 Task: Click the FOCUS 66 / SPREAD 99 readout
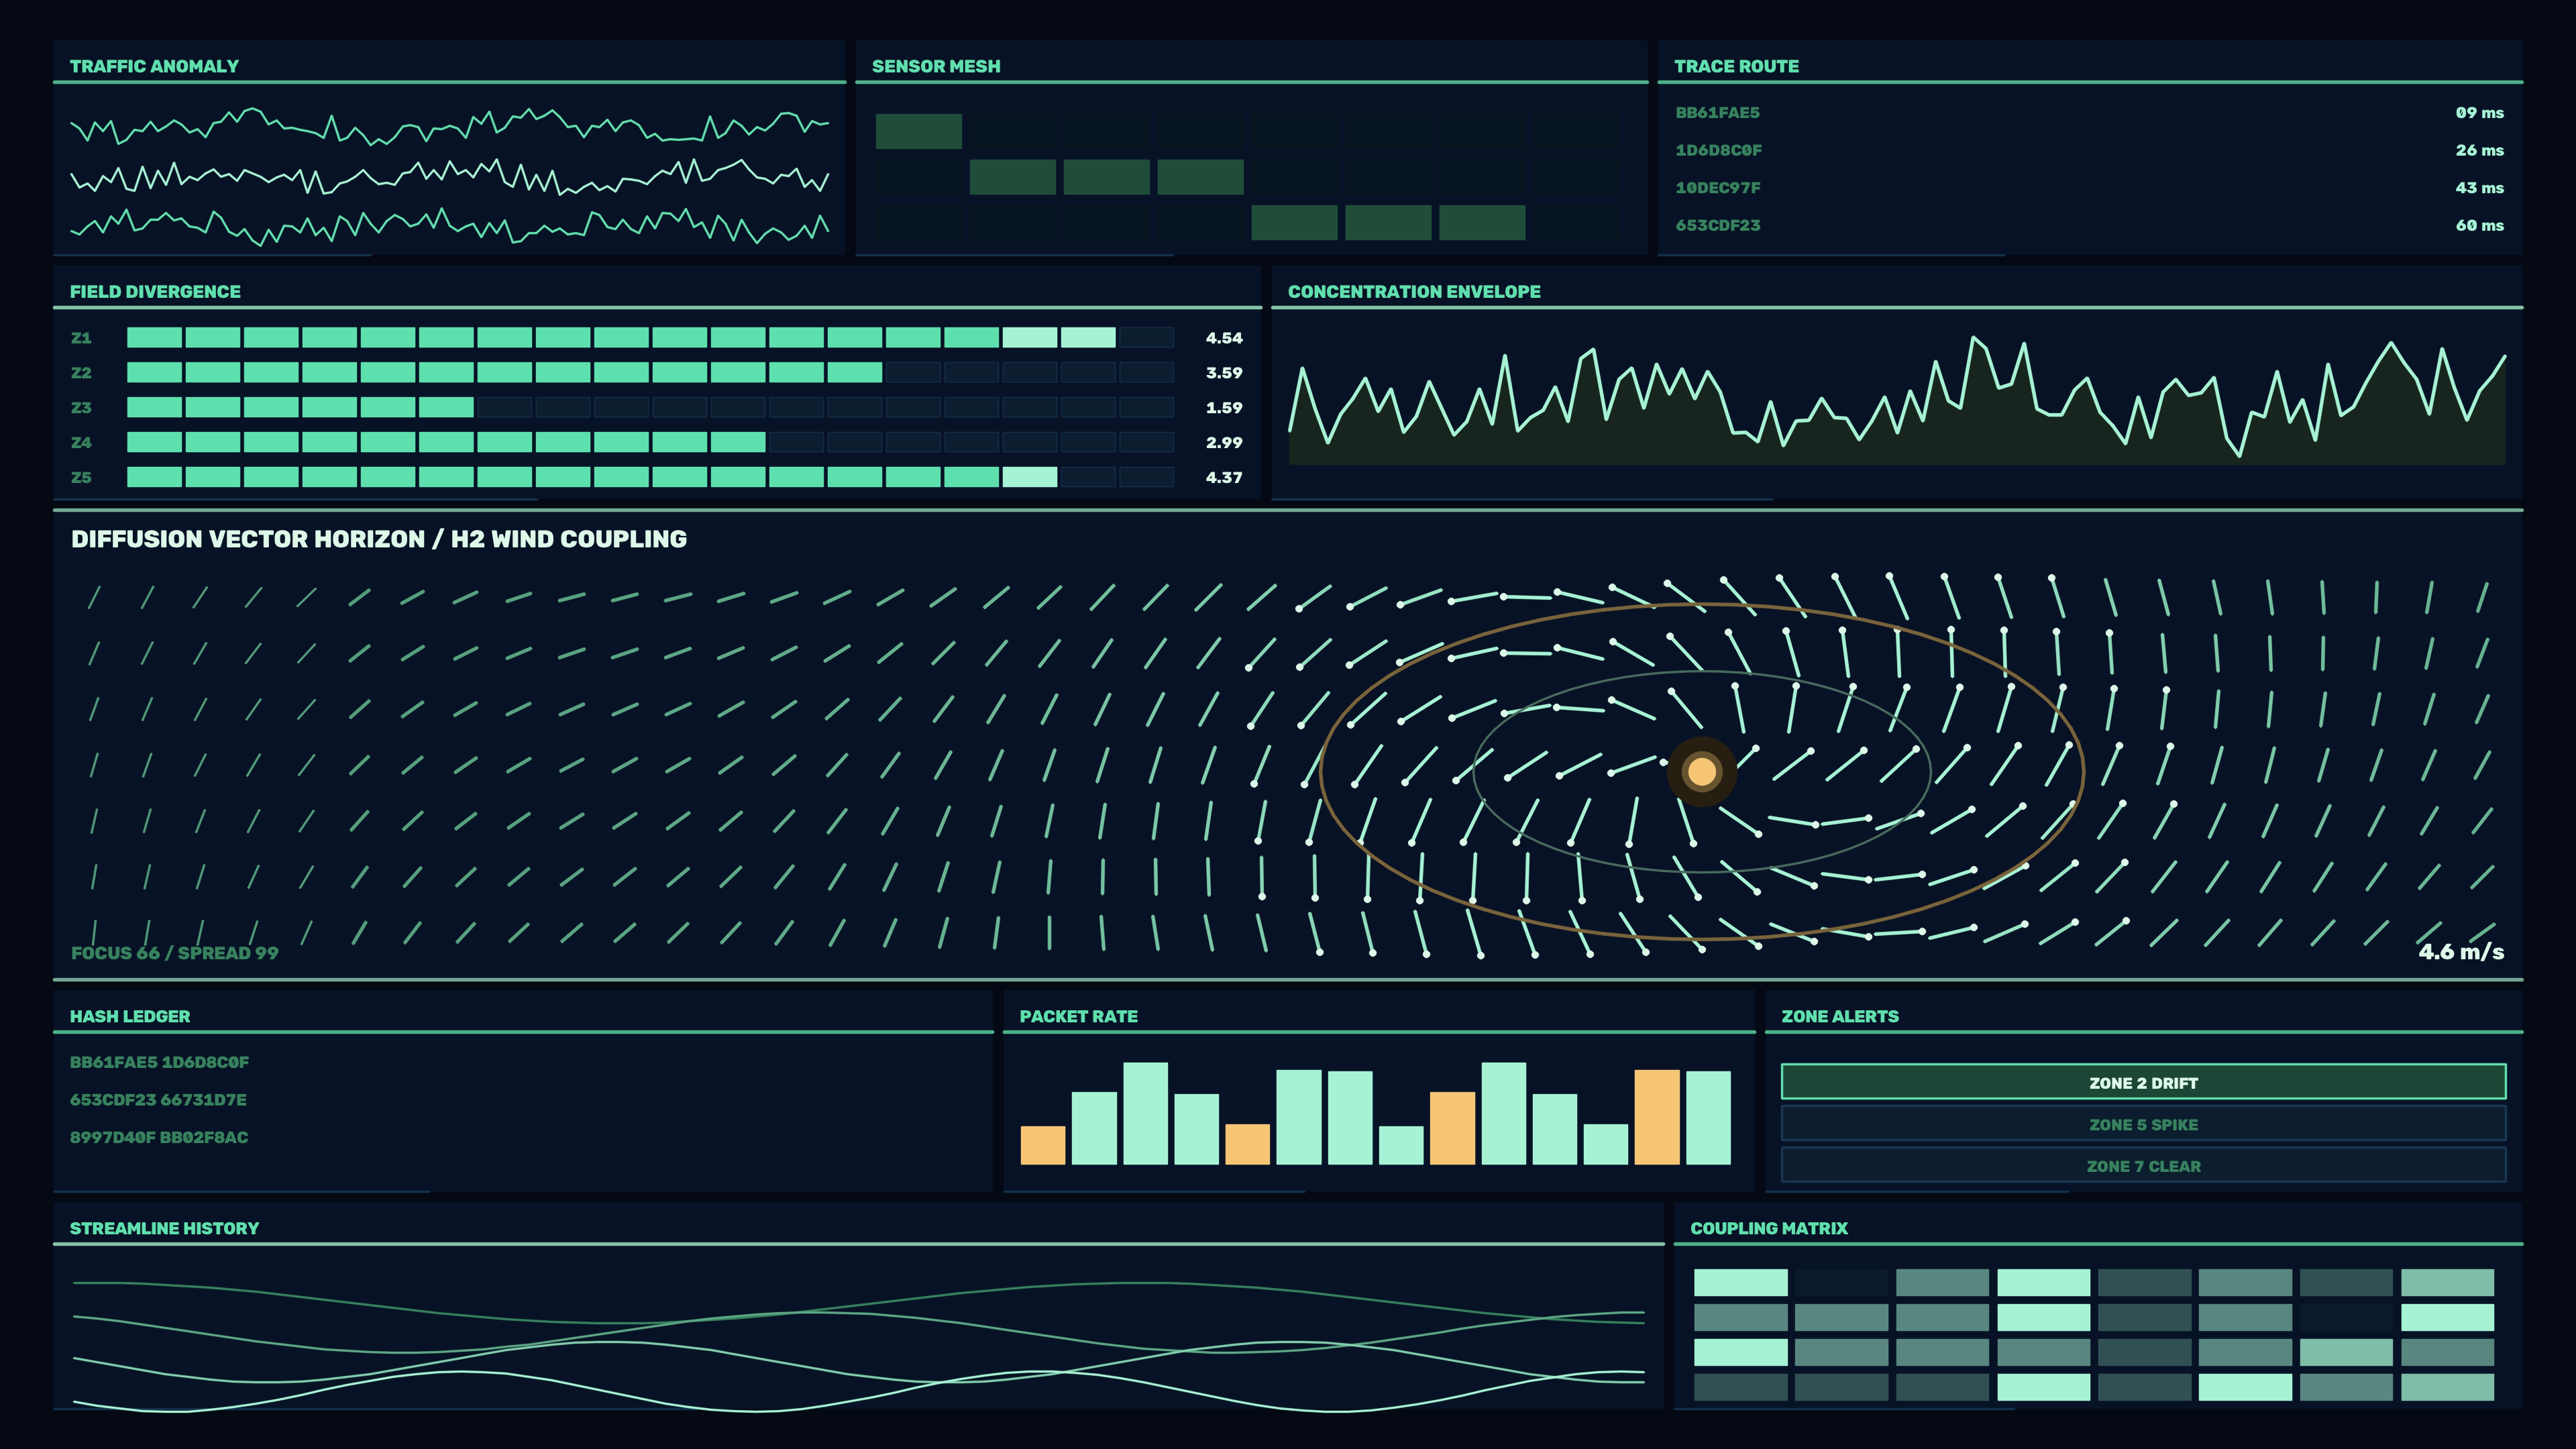point(175,953)
